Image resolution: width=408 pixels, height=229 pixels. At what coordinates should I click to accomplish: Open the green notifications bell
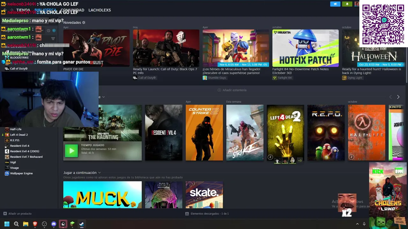pos(347,4)
